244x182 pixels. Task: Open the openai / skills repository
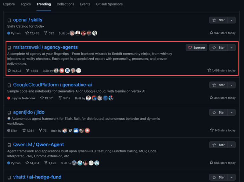point(28,20)
